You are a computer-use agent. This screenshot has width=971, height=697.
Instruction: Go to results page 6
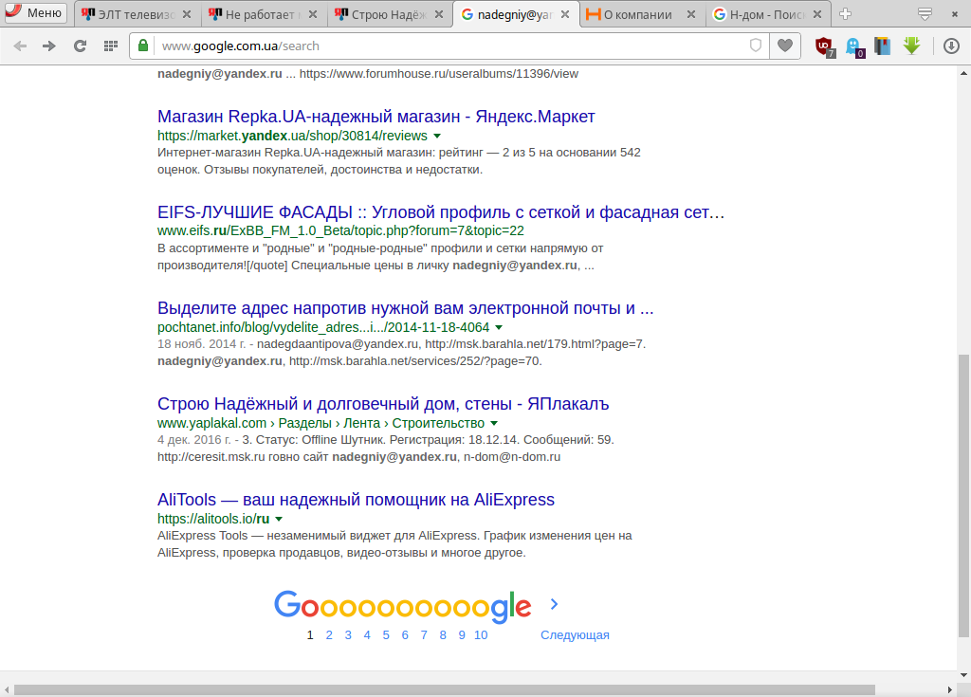click(405, 635)
